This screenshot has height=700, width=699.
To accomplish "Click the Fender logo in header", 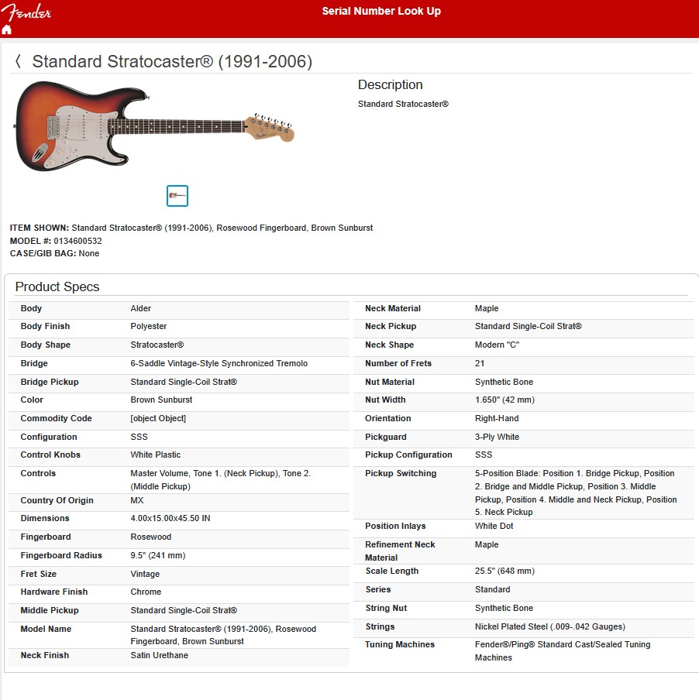I will (26, 12).
